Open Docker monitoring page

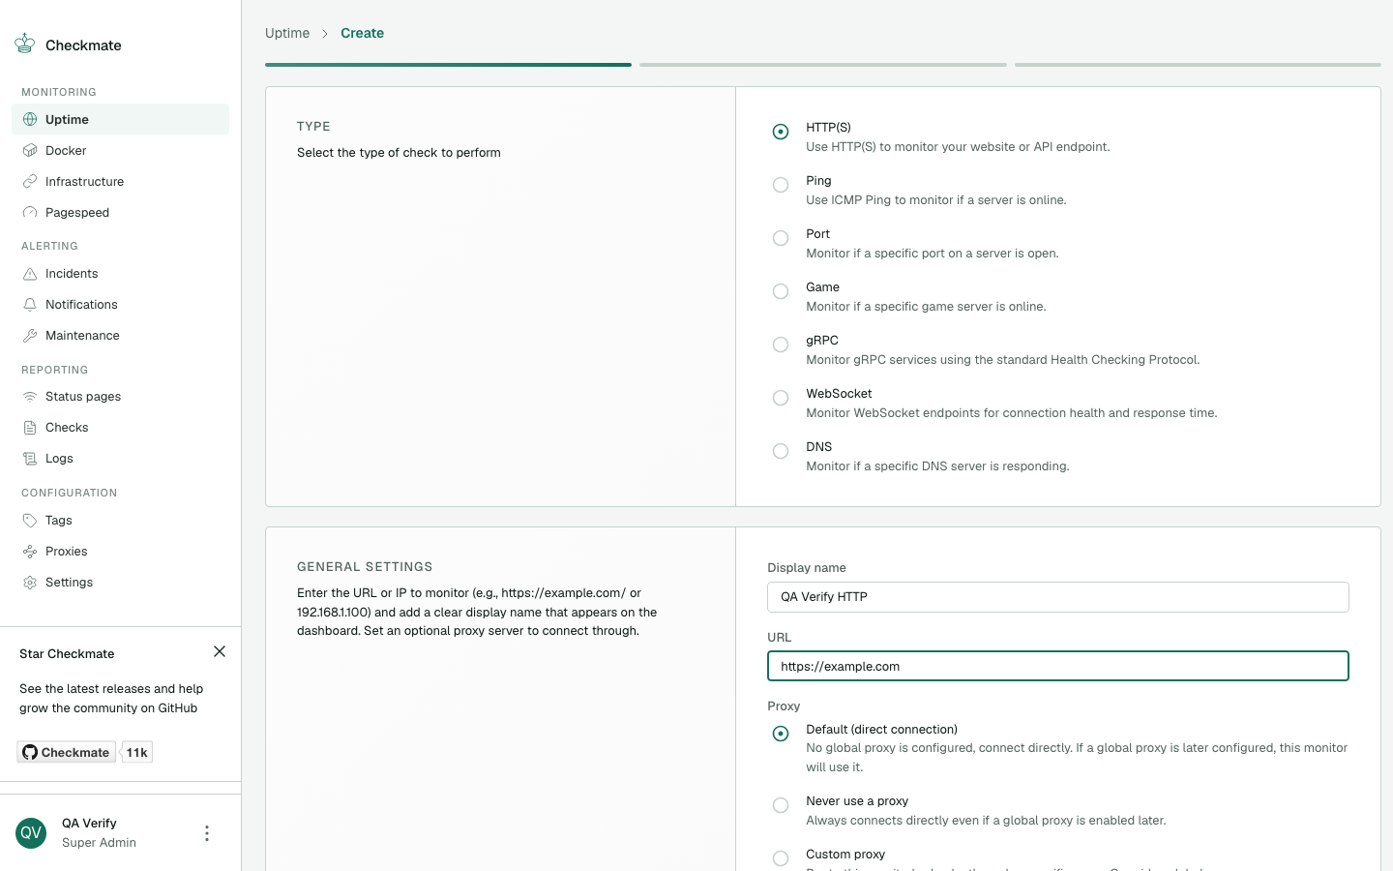coord(120,150)
